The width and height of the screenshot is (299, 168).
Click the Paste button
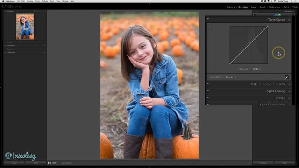pos(36,163)
